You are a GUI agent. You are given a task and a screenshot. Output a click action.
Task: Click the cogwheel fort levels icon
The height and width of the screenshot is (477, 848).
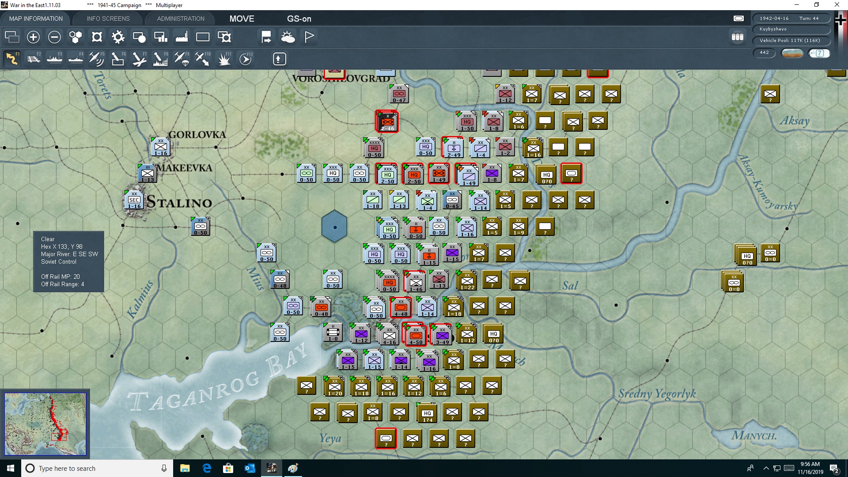[x=118, y=37]
